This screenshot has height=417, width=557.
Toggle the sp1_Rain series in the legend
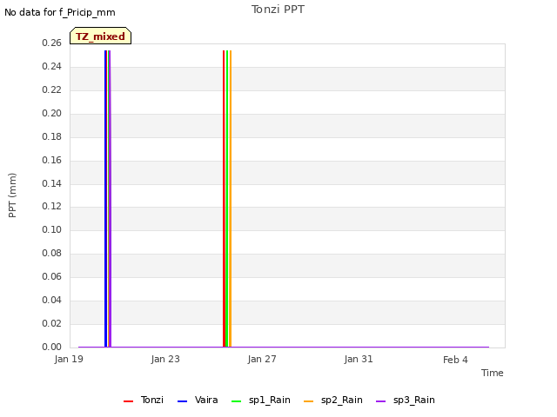tap(261, 400)
